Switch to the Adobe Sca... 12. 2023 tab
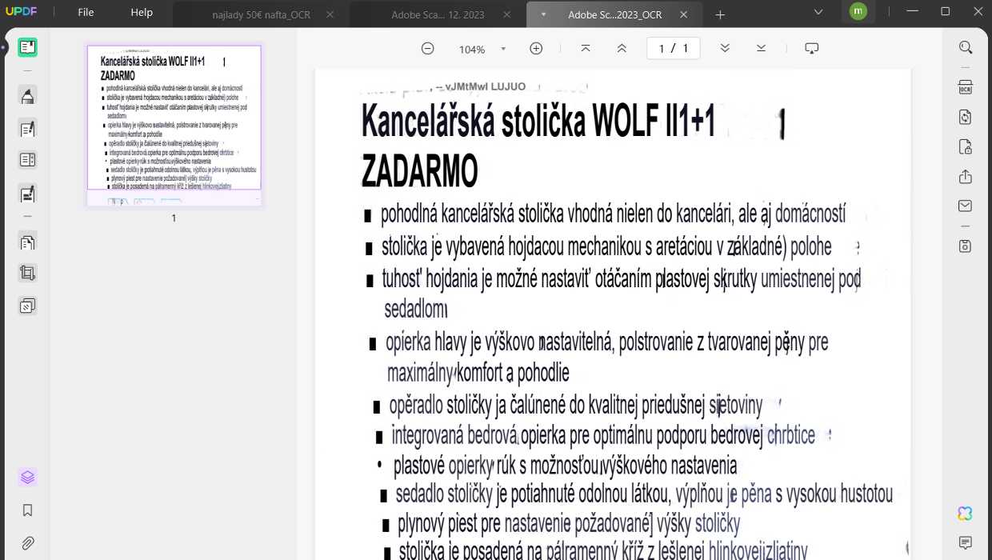This screenshot has width=992, height=560. coord(438,14)
